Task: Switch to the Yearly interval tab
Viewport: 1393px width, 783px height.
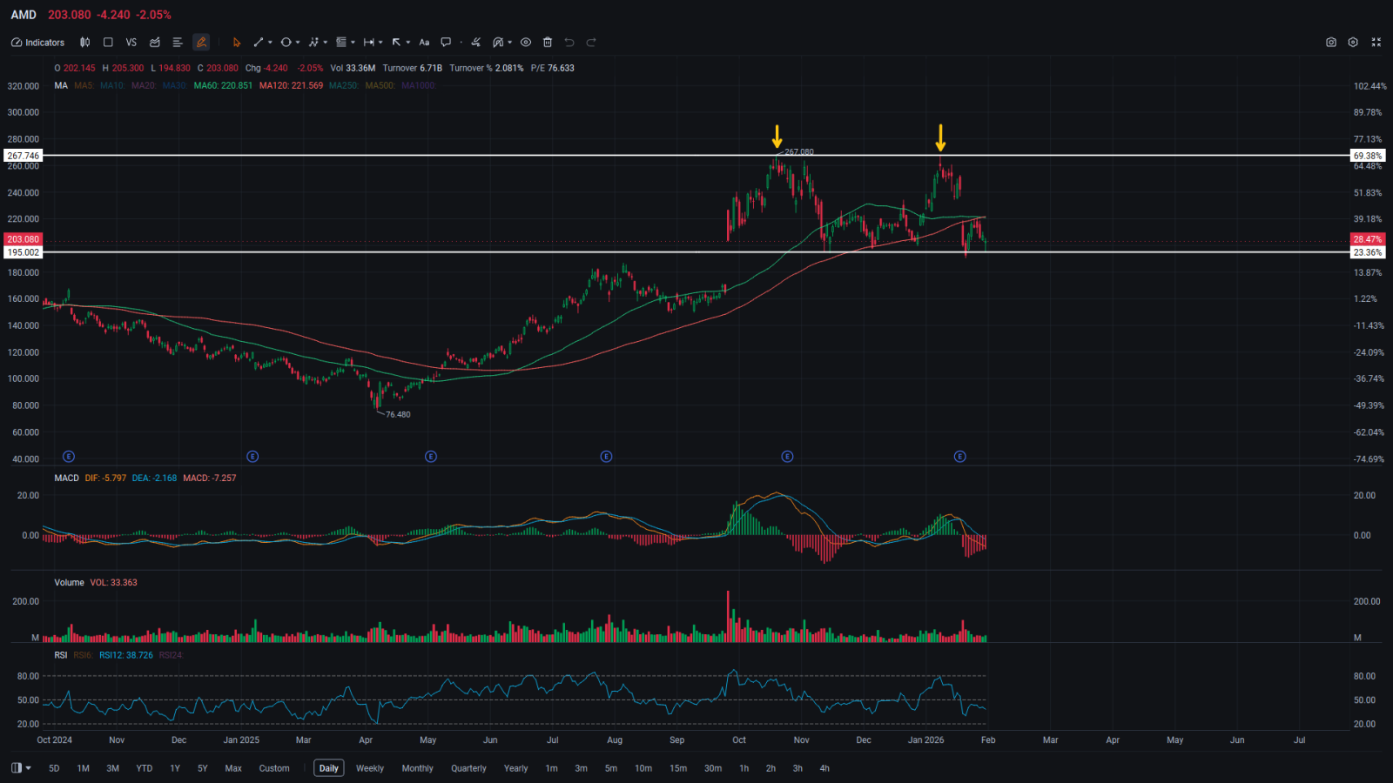Action: (516, 768)
